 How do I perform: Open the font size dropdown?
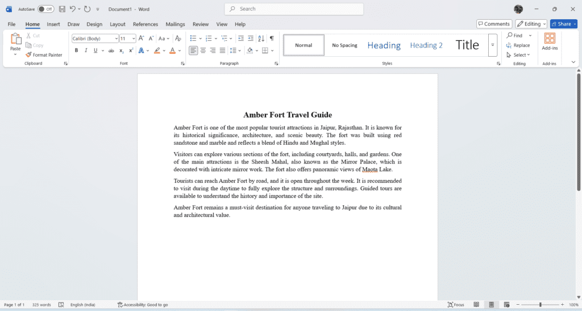pyautogui.click(x=134, y=39)
